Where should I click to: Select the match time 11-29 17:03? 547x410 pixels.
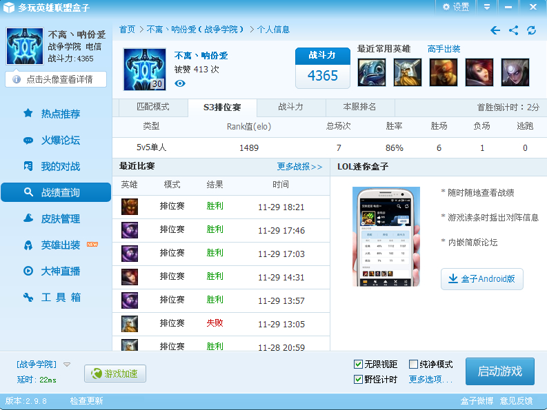pyautogui.click(x=281, y=254)
